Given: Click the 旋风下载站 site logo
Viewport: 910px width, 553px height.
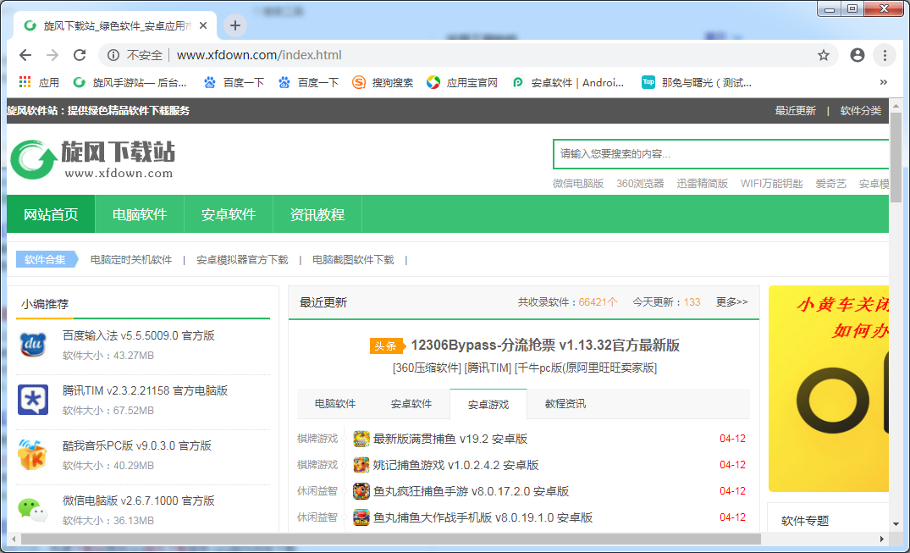Looking at the screenshot, I should tap(85, 159).
